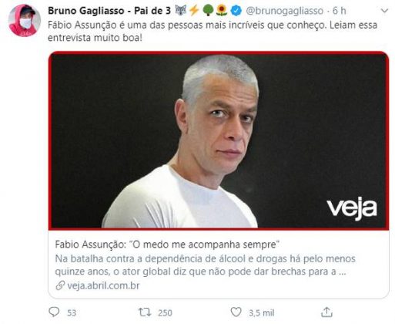The image size is (395, 324).
Task: Open the Veja article preview photo
Action: coord(219,140)
